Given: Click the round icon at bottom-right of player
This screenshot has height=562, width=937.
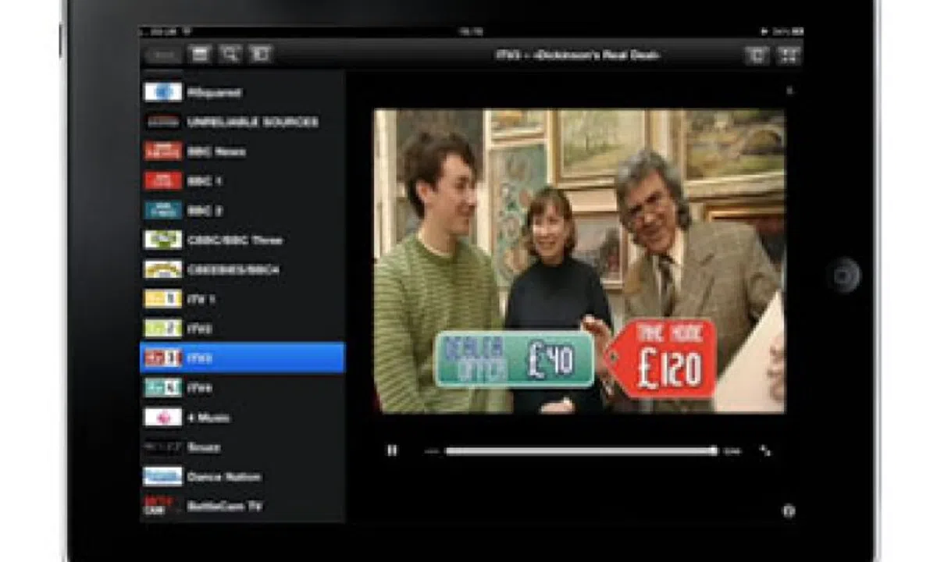Looking at the screenshot, I should pos(789,511).
